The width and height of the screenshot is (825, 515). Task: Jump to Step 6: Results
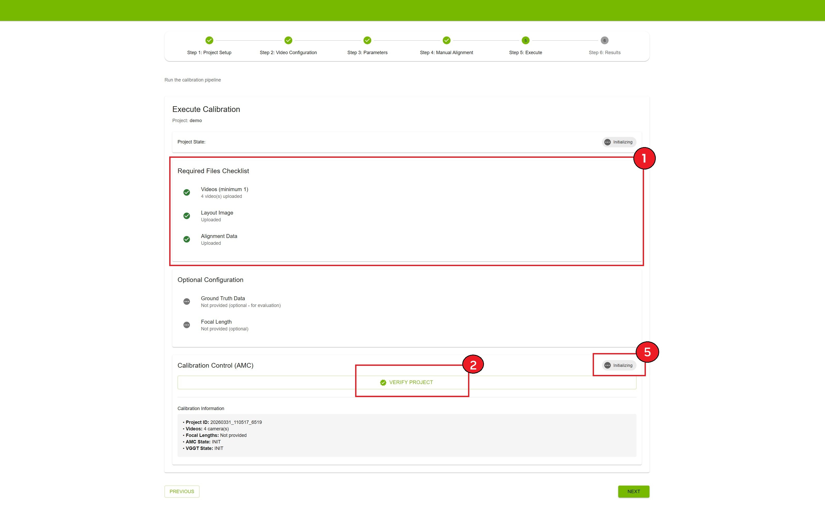pyautogui.click(x=604, y=52)
